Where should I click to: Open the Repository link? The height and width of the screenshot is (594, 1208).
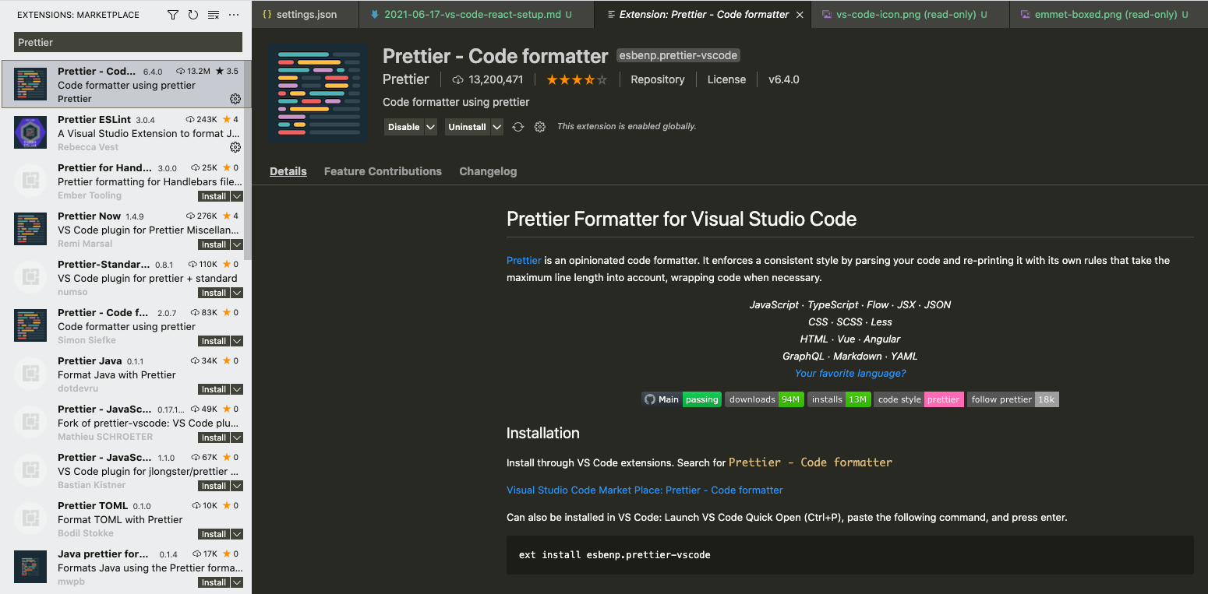click(x=658, y=79)
